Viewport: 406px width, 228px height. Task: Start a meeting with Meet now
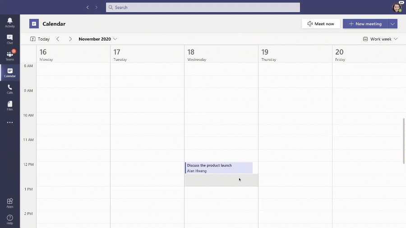(x=321, y=24)
